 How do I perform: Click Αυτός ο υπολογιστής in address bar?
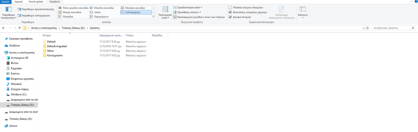[44, 28]
